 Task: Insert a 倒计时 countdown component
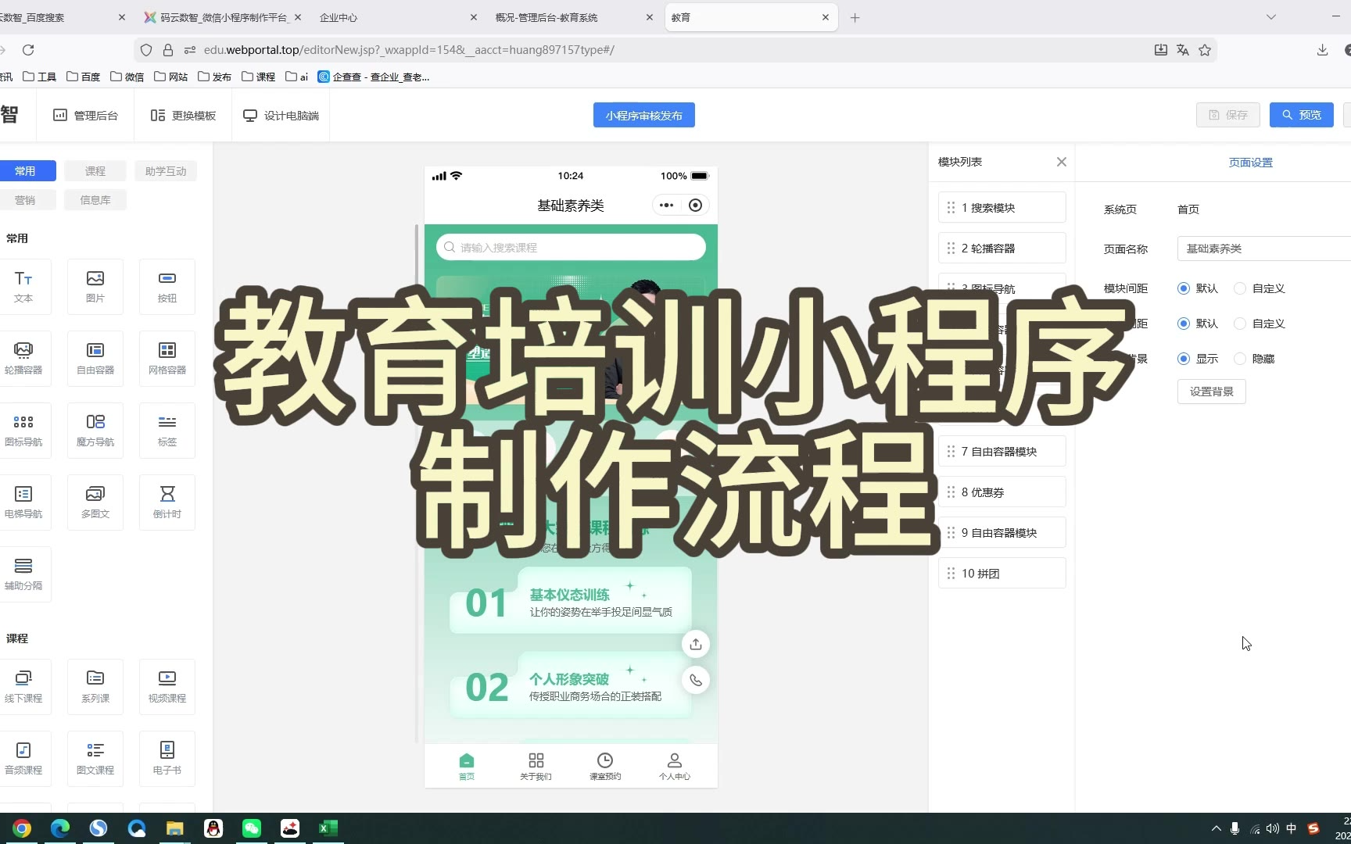tap(167, 502)
